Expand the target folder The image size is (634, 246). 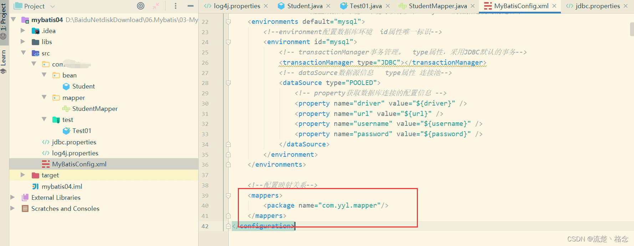(x=23, y=175)
